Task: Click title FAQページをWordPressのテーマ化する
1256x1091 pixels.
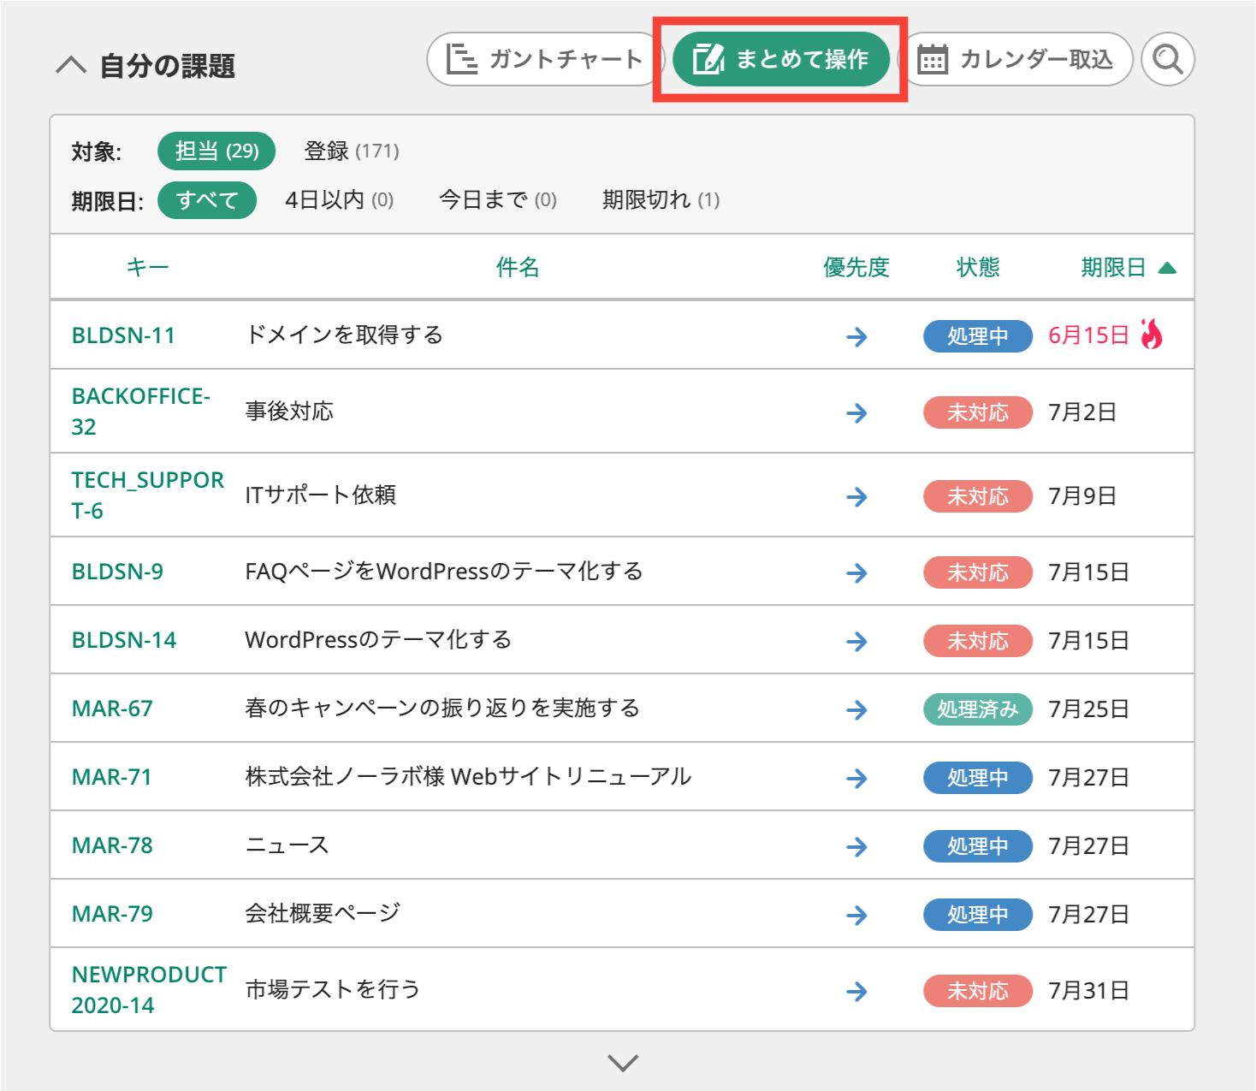Action: [x=444, y=571]
